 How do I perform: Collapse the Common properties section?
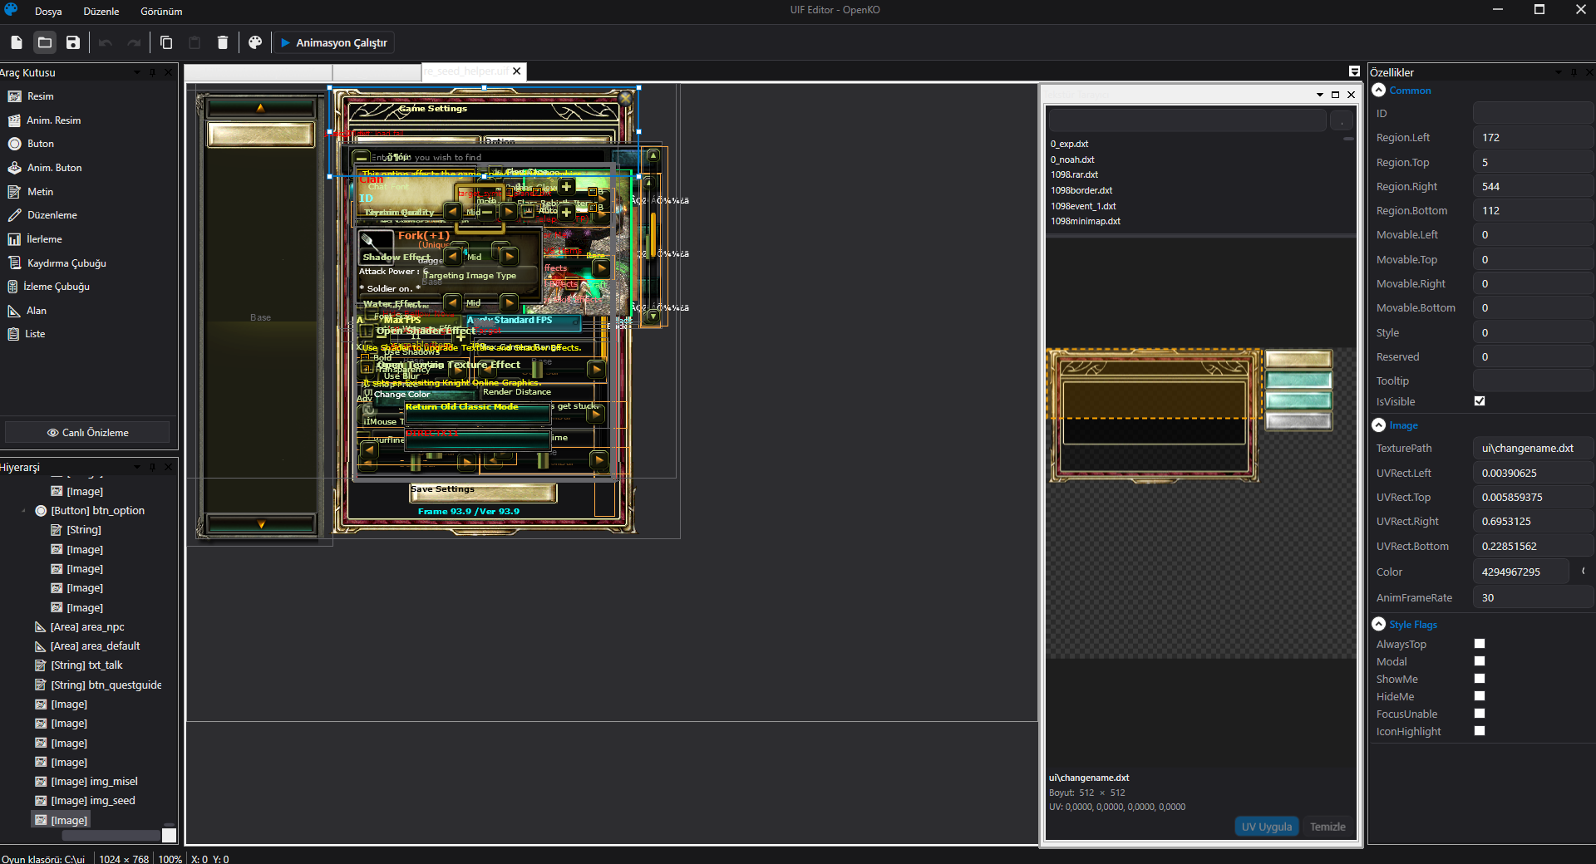(1379, 90)
